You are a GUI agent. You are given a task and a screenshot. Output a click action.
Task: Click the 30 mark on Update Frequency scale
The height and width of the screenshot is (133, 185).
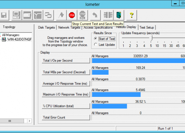click(171, 46)
